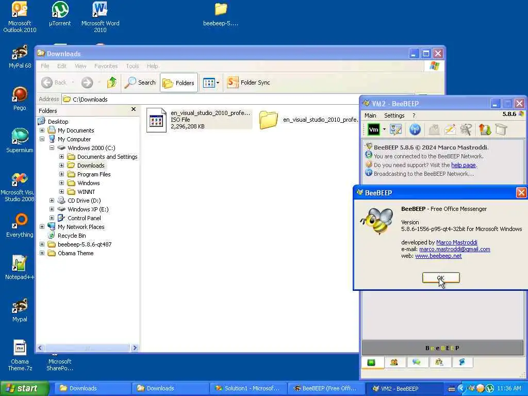Click the blue broadcast antenna icon in BeeBEEP toolbar

click(x=415, y=129)
